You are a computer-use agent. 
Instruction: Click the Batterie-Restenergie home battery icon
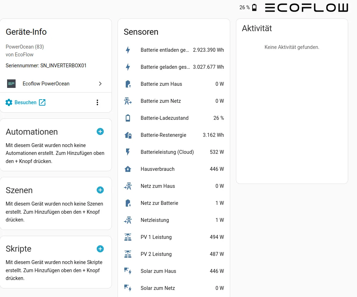[128, 135]
